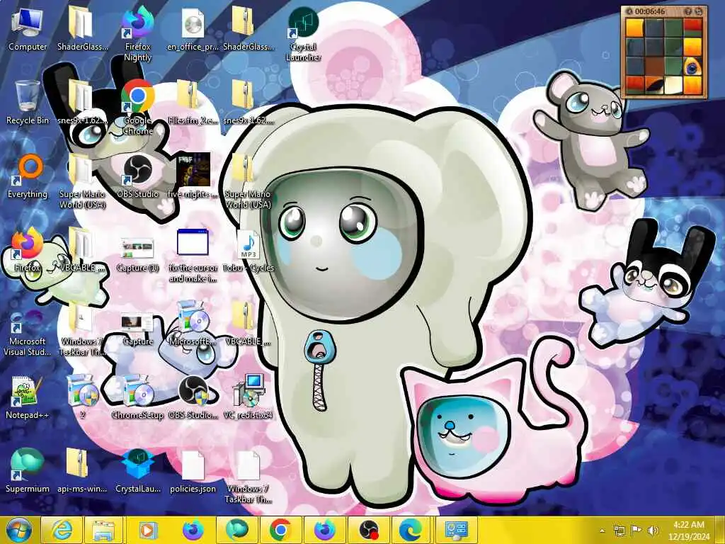Show hidden system tray icons
725x544 pixels.
click(x=602, y=531)
